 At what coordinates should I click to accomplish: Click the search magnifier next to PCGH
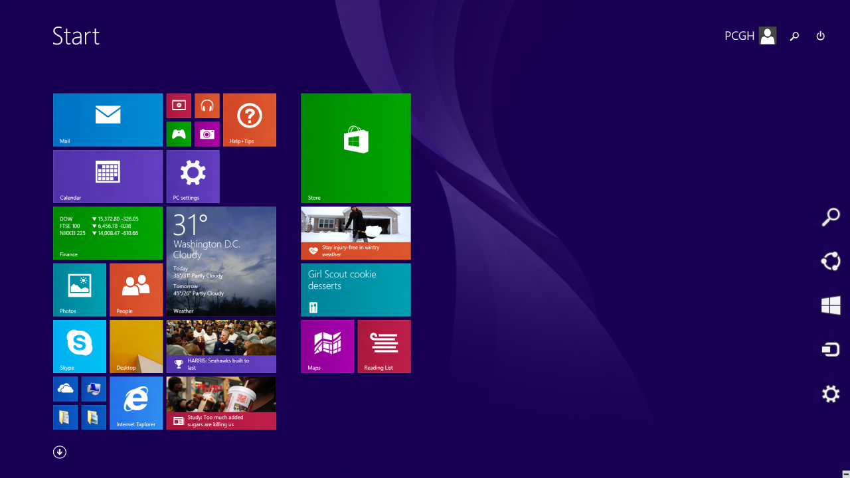pos(794,37)
